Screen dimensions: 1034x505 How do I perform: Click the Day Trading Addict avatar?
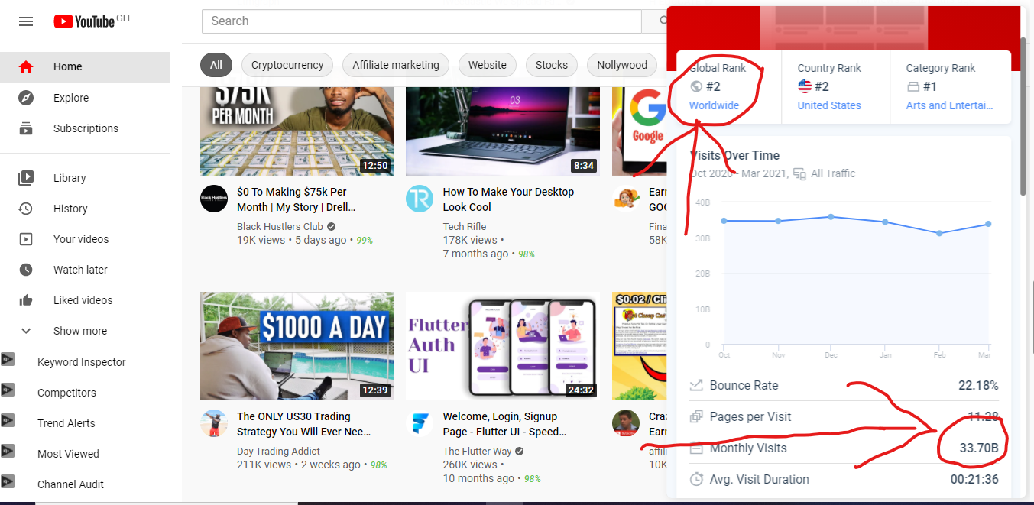214,423
